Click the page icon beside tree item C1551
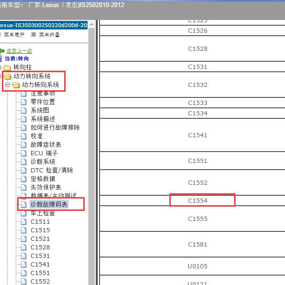 tap(23, 273)
